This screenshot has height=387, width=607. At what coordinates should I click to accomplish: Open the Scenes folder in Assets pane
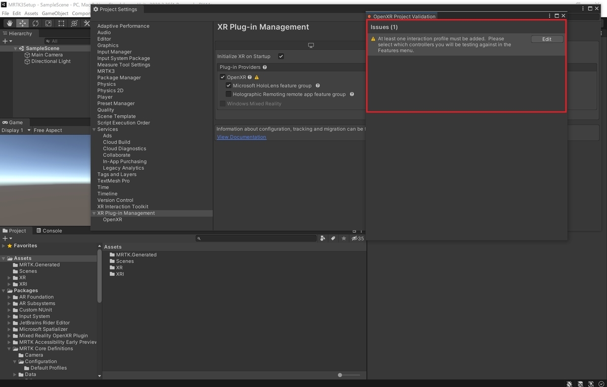pos(122,261)
